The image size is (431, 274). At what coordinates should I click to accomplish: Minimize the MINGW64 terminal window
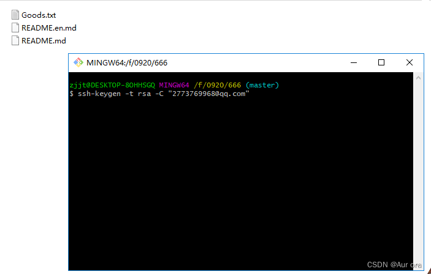coord(354,62)
